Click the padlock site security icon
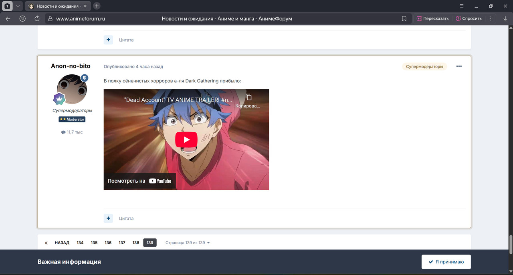 tap(50, 18)
